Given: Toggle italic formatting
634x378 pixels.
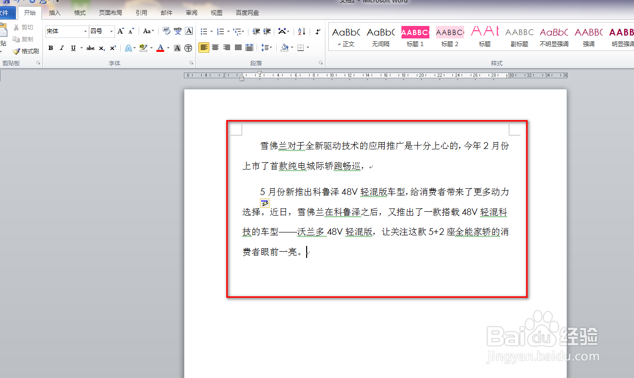Looking at the screenshot, I should pyautogui.click(x=62, y=48).
